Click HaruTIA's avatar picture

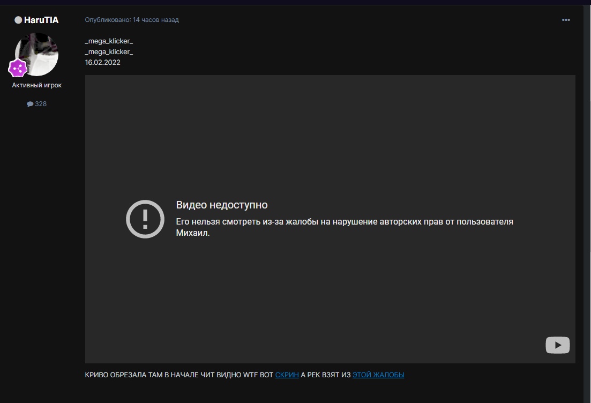click(38, 54)
